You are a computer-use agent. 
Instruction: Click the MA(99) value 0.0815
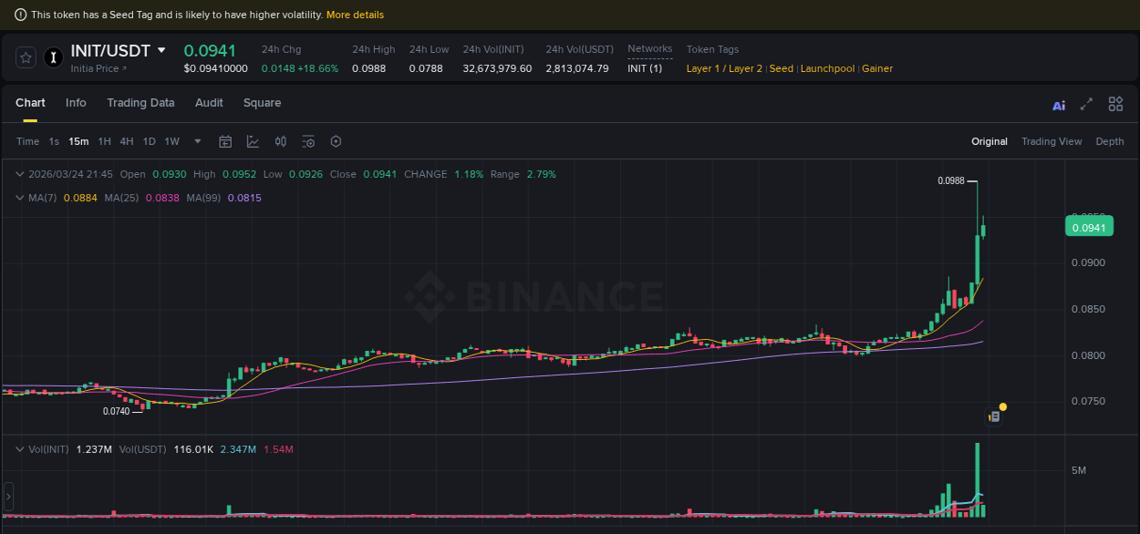244,198
